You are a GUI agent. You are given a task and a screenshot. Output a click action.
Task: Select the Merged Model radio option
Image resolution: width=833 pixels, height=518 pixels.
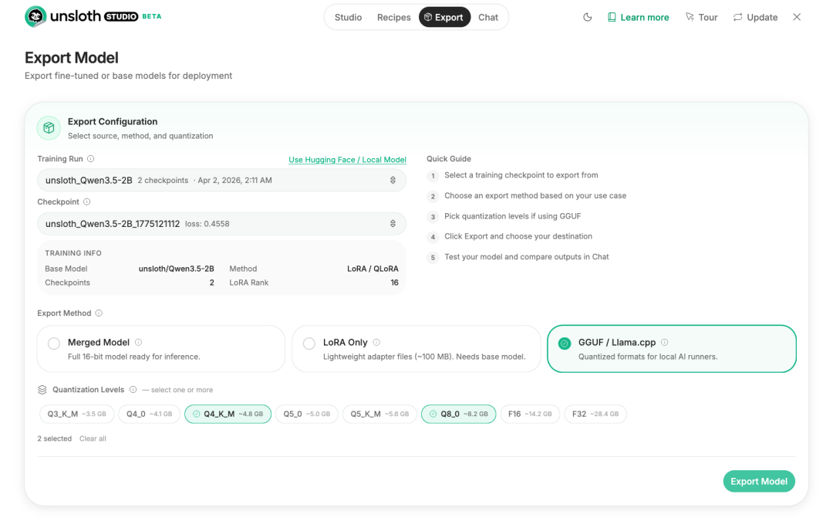[54, 344]
